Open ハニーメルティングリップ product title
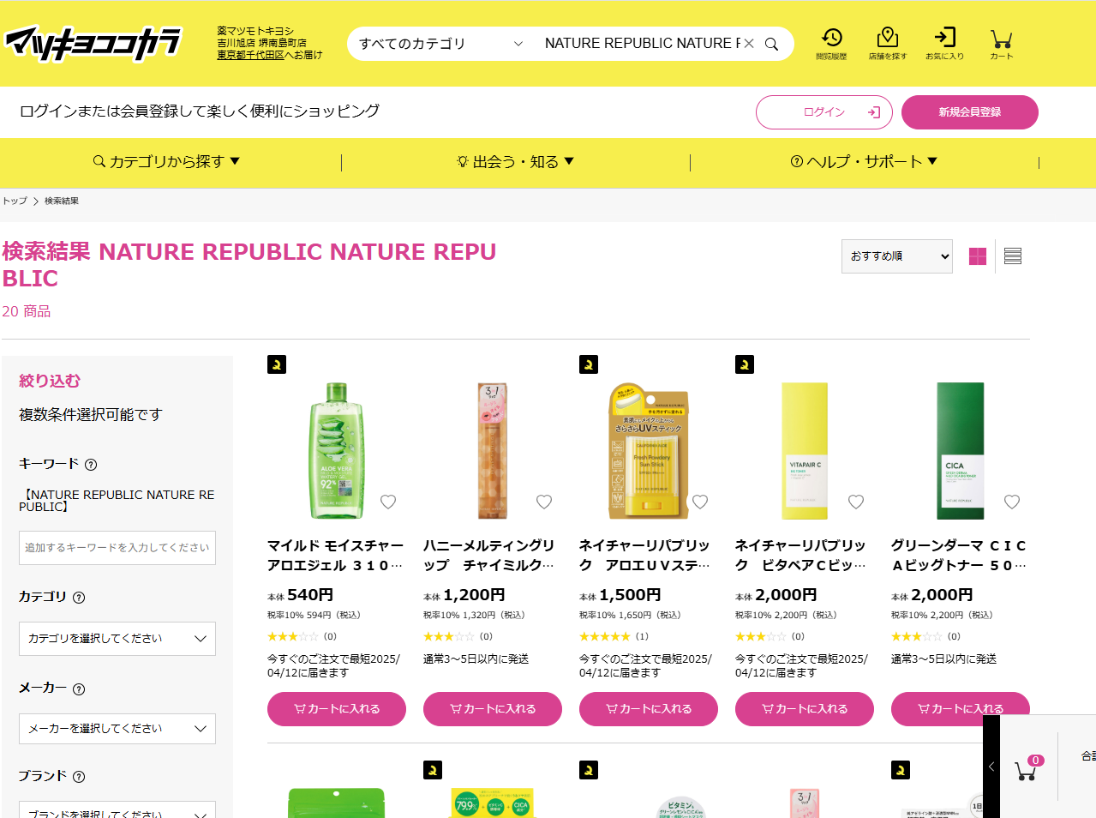 point(489,556)
